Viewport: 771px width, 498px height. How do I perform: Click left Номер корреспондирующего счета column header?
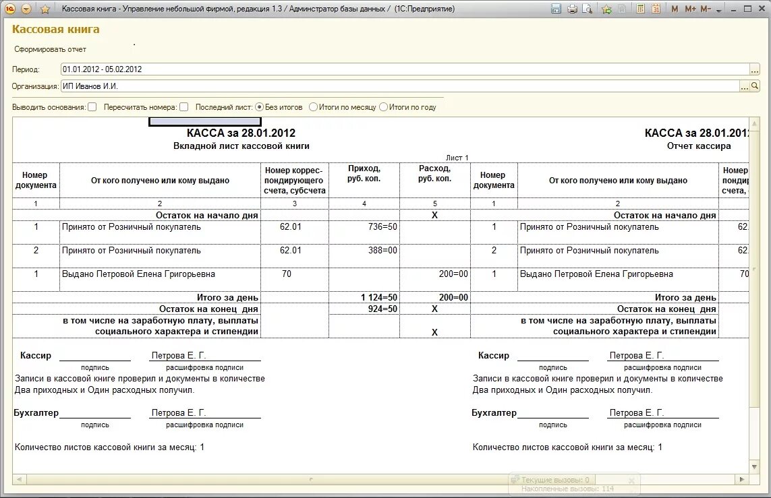[295, 180]
